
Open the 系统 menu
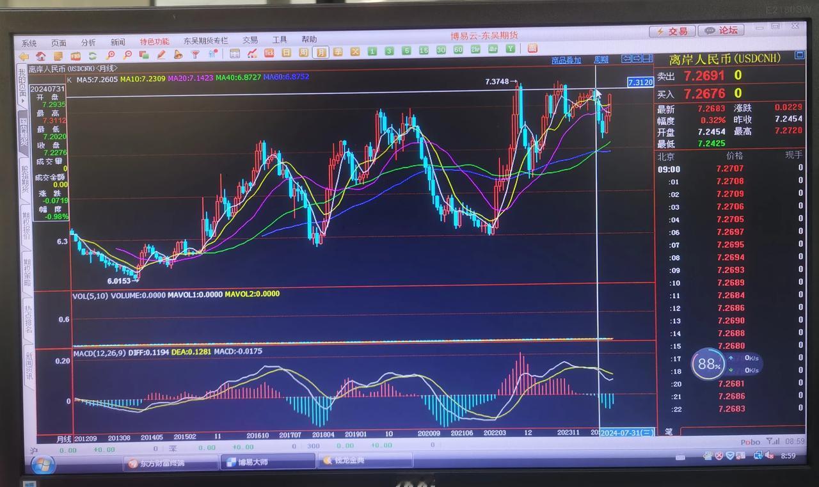pos(29,44)
